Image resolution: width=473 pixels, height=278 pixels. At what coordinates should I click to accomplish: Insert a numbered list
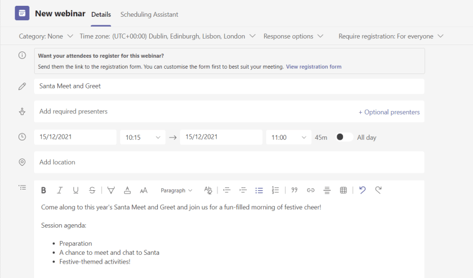point(275,190)
